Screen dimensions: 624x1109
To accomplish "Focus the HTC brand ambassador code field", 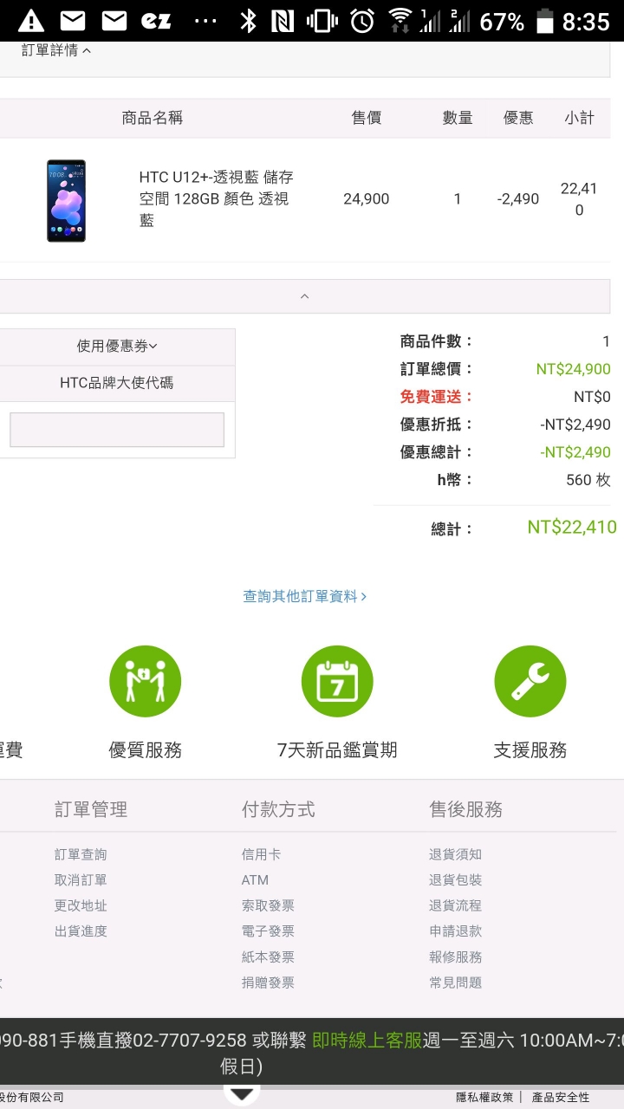I will (x=117, y=430).
